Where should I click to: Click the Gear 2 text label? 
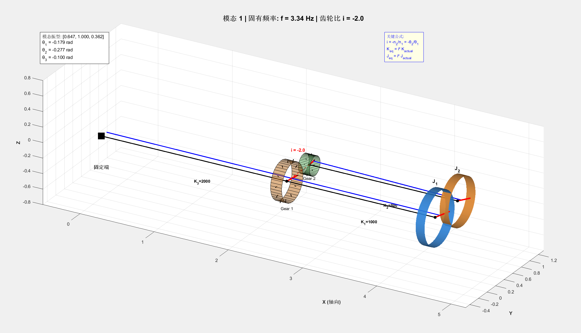pos(309,179)
